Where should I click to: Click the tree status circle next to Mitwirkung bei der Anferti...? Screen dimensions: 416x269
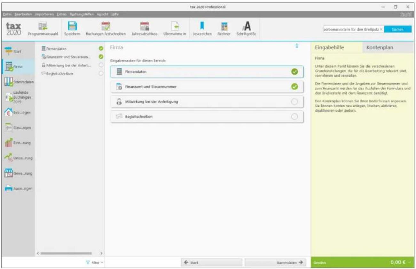101,65
